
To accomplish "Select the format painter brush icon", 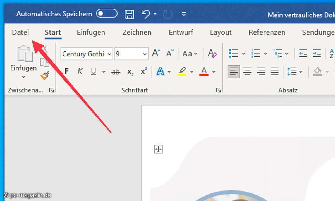I will [45, 75].
